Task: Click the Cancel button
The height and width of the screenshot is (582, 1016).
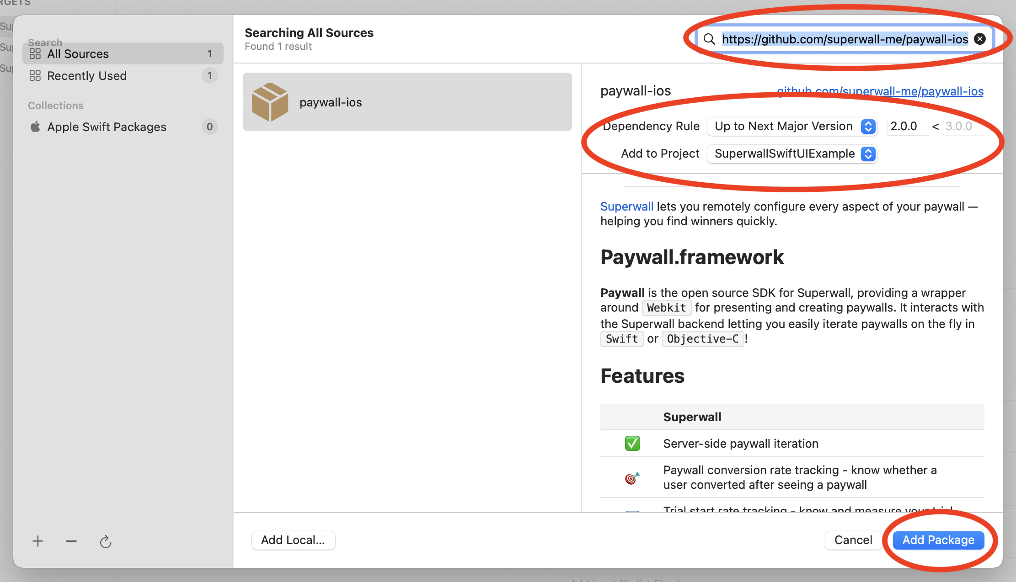Action: 853,540
